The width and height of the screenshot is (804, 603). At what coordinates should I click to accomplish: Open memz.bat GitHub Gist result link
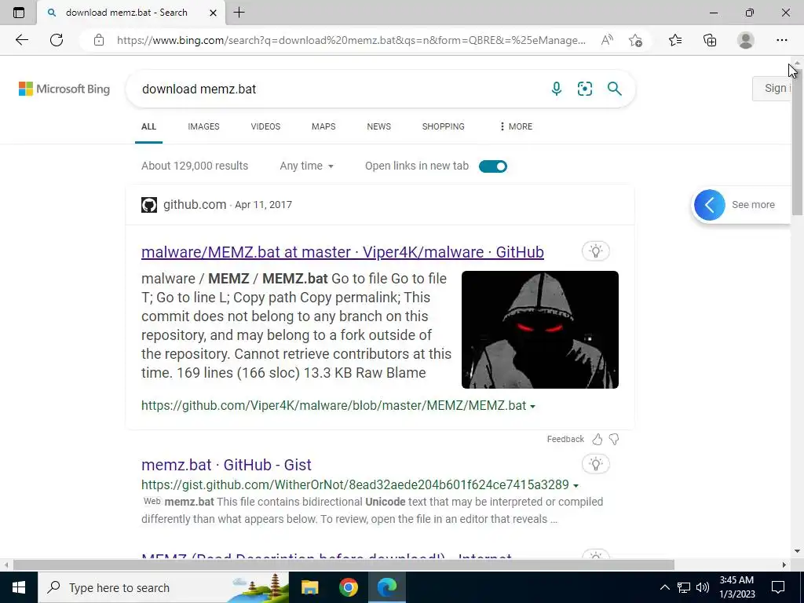226,465
